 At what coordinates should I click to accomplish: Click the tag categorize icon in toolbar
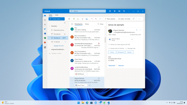(x=134, y=19)
